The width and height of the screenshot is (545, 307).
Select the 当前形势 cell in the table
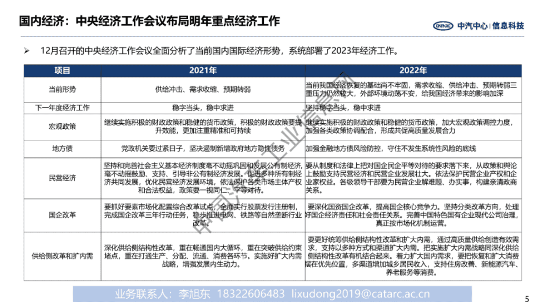[63, 89]
